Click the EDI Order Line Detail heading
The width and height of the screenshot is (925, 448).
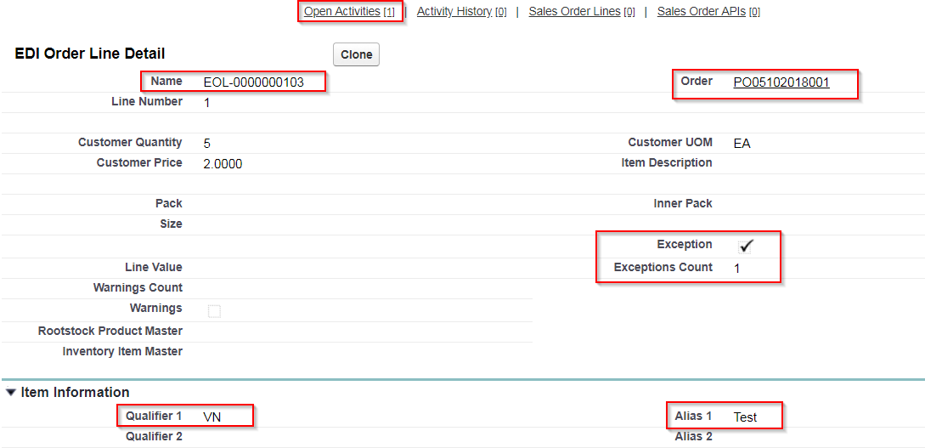point(90,53)
